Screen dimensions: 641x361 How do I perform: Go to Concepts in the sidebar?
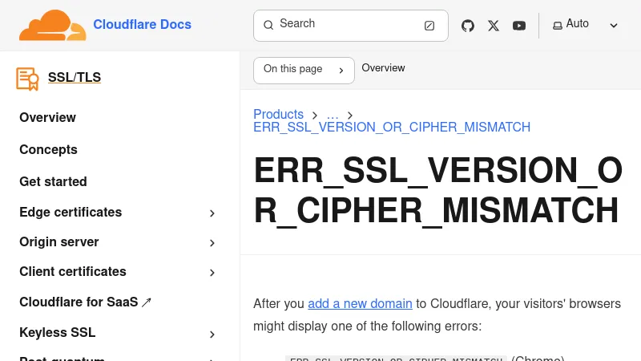(x=48, y=150)
